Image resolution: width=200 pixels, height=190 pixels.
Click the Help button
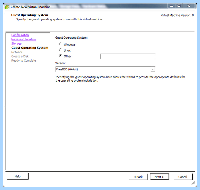point(18,176)
